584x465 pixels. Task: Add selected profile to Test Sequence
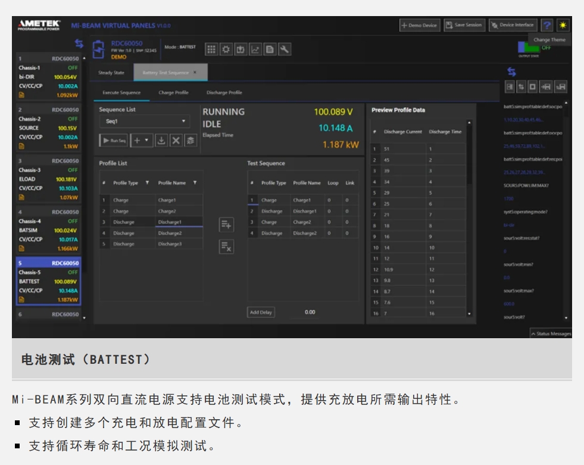point(226,224)
